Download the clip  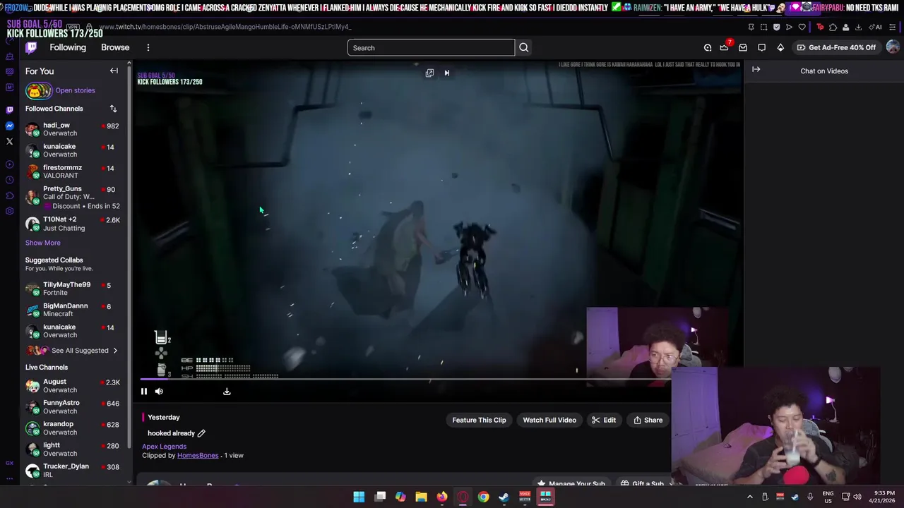227,392
